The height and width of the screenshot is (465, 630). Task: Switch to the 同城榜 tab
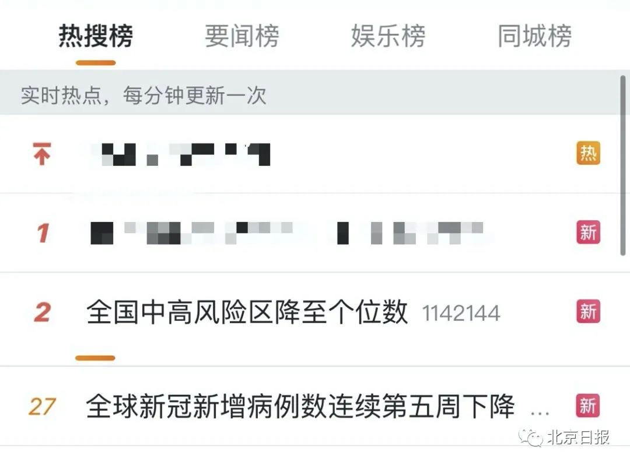coord(535,36)
